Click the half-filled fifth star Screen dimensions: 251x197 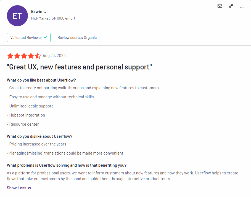[38, 56]
